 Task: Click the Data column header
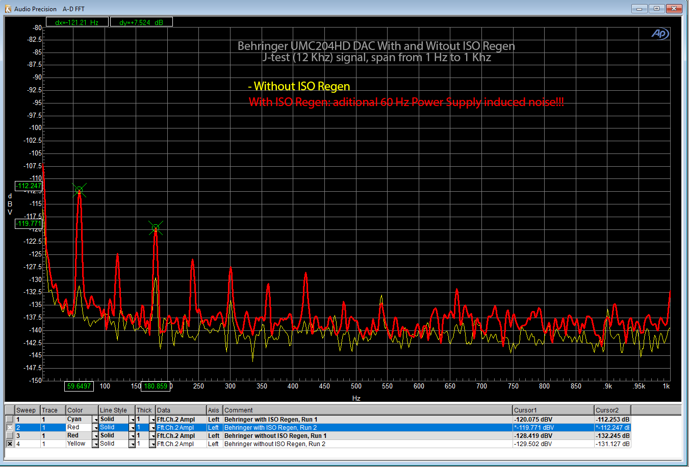pyautogui.click(x=181, y=410)
